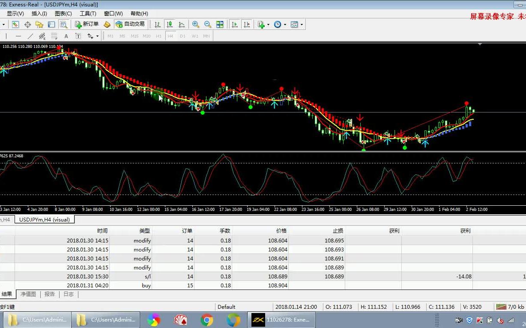Toggle the Strategy Tester magnifier icon

pyautogui.click(x=63, y=24)
